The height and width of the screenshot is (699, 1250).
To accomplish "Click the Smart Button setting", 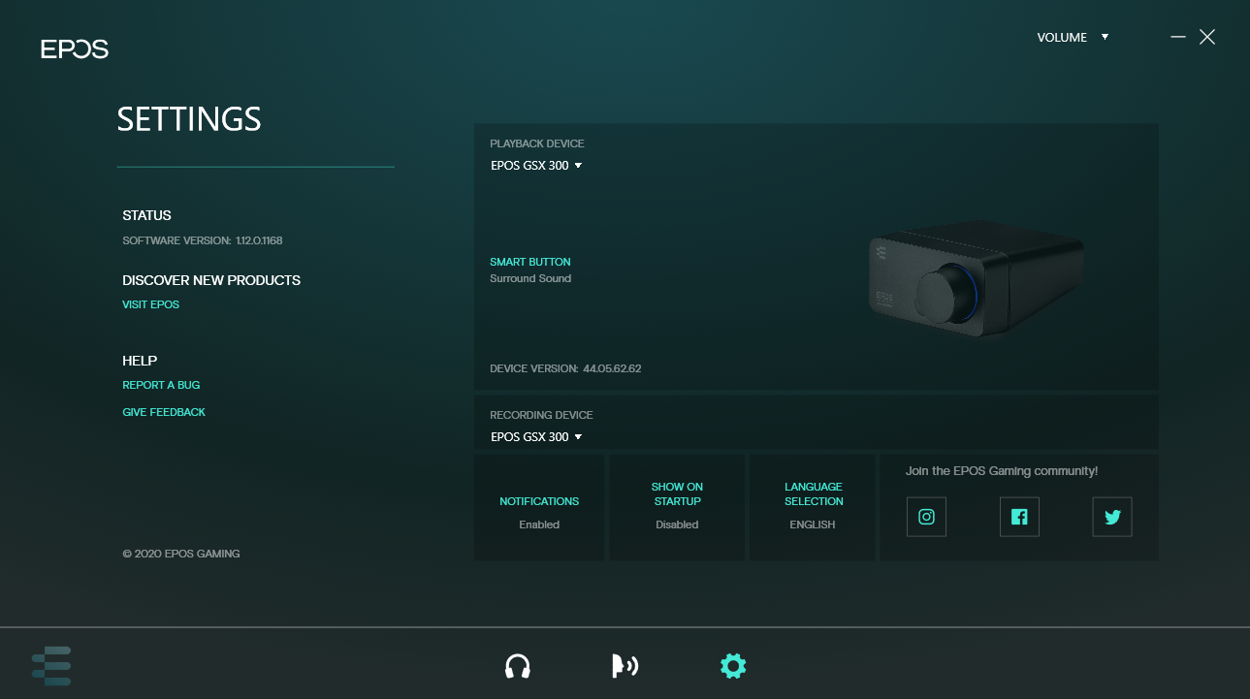I will (530, 262).
